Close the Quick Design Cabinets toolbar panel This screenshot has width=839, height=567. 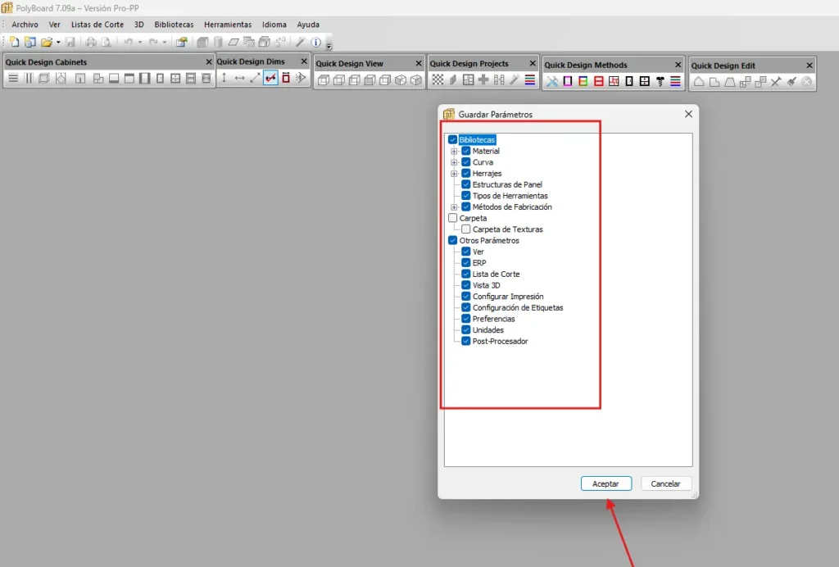[208, 61]
